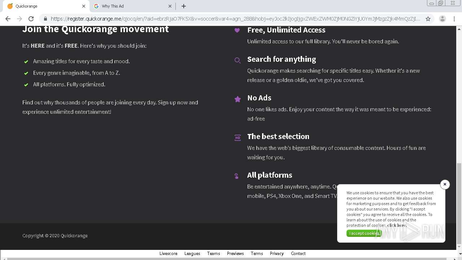Screen dimensions: 462x260
Task: Open the Leagues footer link
Action: point(192,253)
